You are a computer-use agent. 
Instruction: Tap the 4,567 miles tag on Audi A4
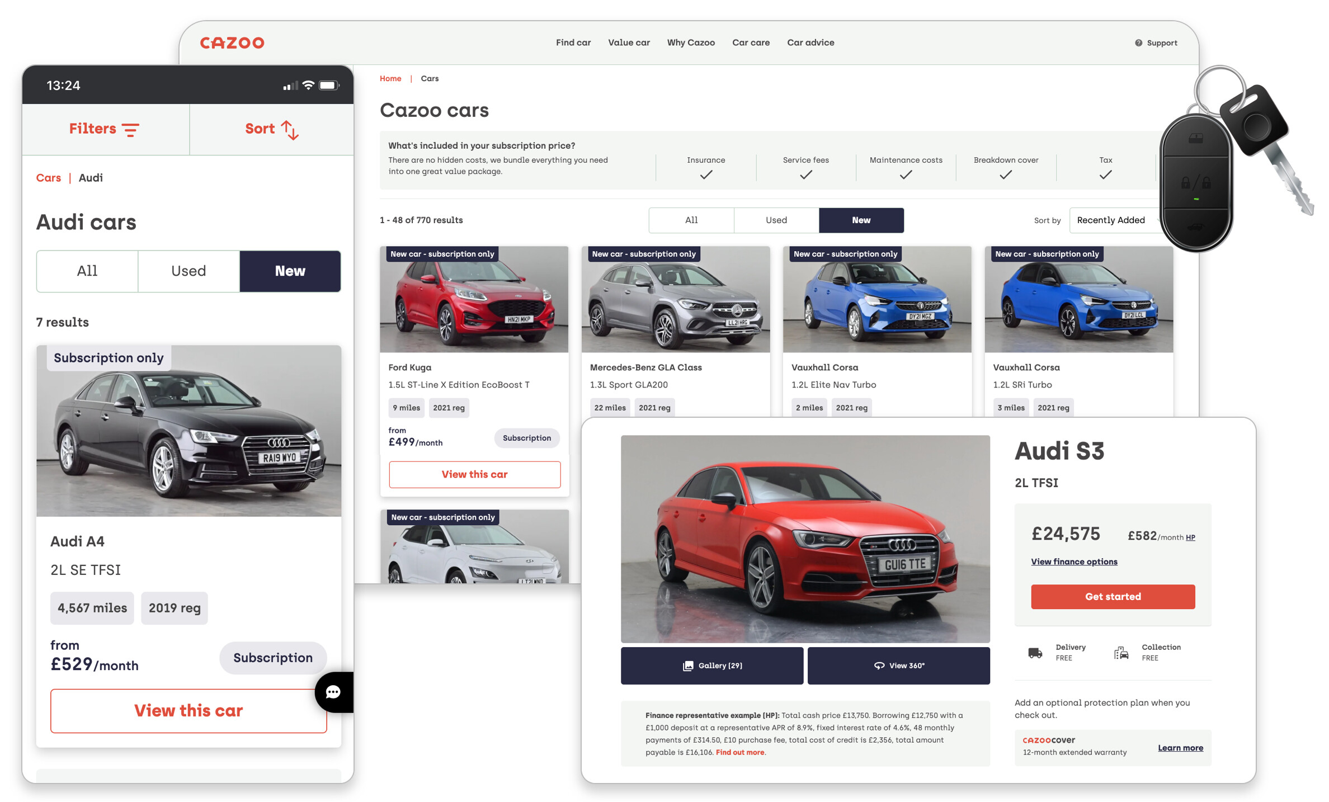coord(92,608)
